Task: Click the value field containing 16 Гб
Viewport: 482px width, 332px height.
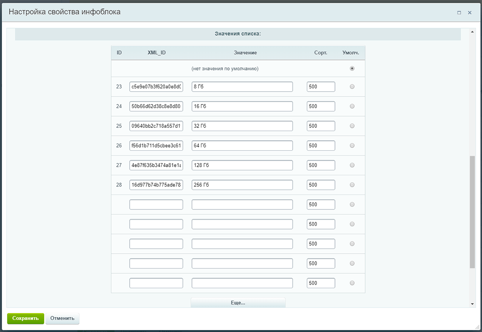Action: [242, 107]
